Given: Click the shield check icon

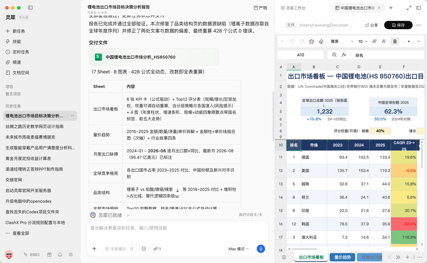Looking at the screenshot, I should pyautogui.click(x=144, y=249).
